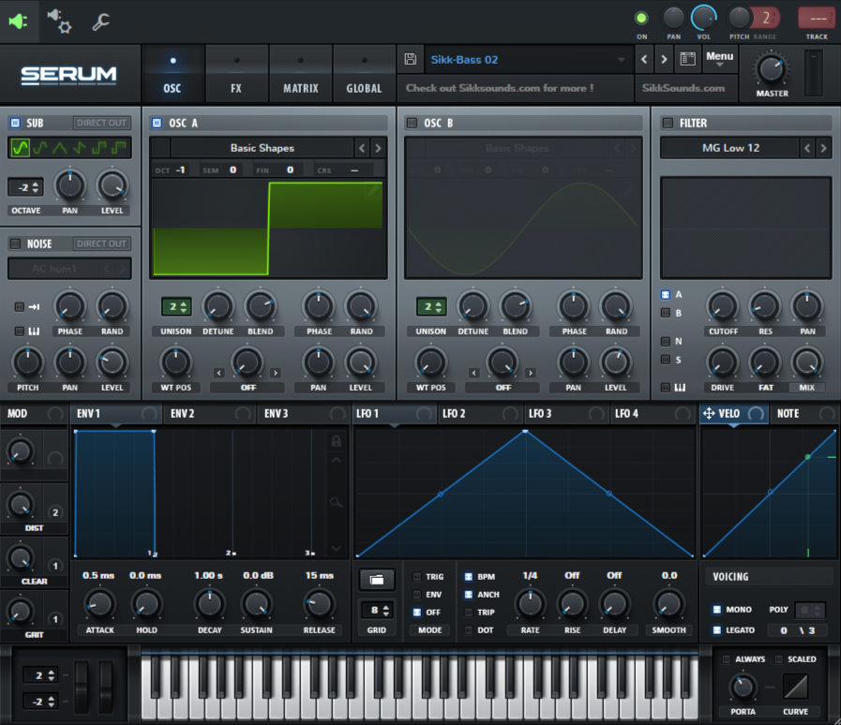This screenshot has height=725, width=841.
Task: Click the filter MIX label button
Action: click(806, 388)
